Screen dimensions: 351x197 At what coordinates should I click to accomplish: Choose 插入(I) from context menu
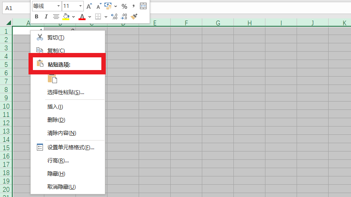[x=68, y=107]
